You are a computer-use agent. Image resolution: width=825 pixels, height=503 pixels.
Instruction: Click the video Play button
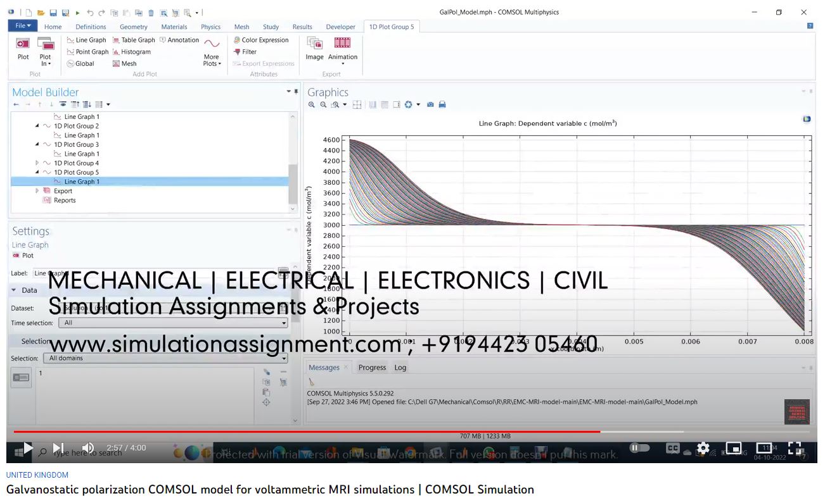[28, 449]
